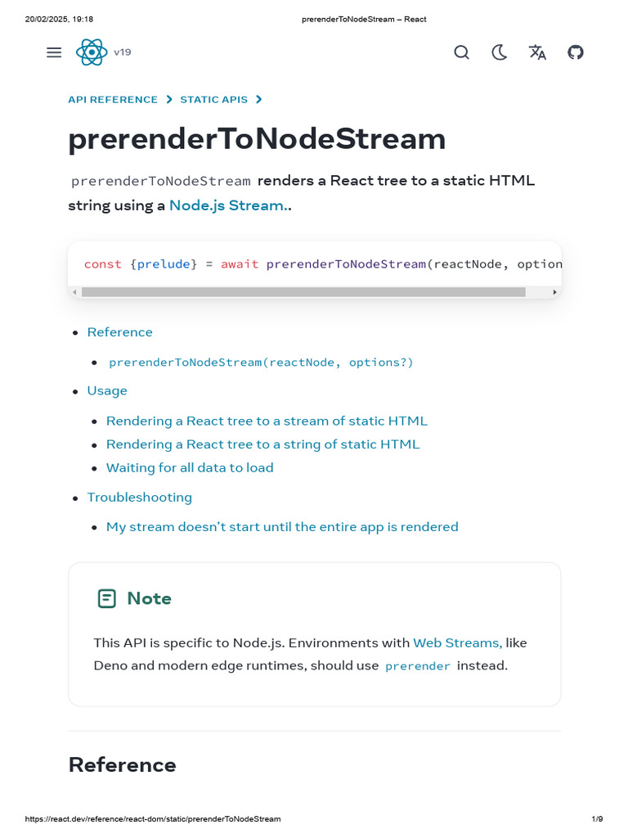Go to API Reference breadcrumb
This screenshot has width=628, height=838.
pyautogui.click(x=113, y=100)
